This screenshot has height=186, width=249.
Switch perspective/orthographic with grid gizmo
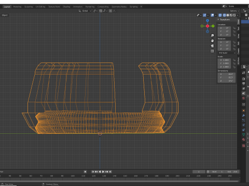[x=212, y=51]
